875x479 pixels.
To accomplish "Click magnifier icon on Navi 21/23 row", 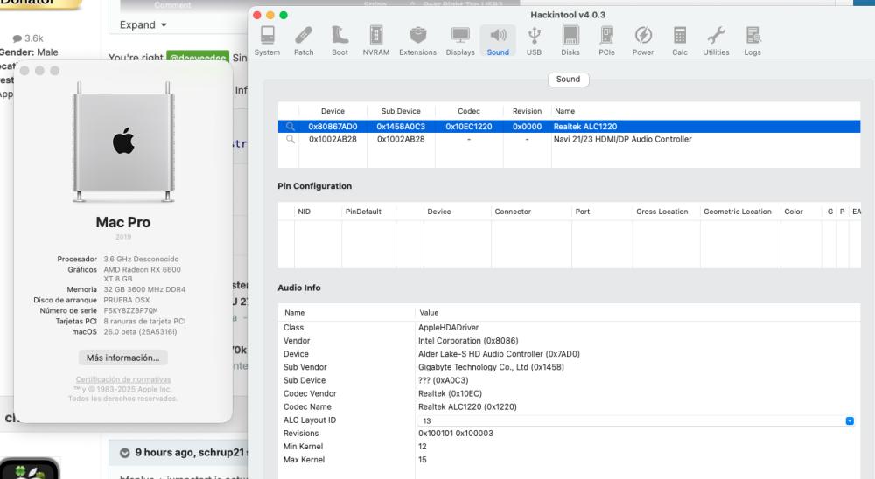I will point(290,139).
